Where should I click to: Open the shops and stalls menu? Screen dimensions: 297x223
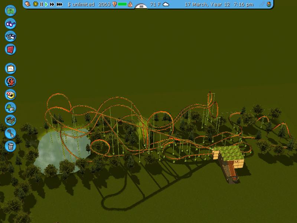point(10,95)
